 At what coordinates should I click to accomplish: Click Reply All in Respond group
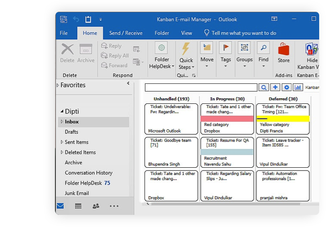tap(115, 56)
